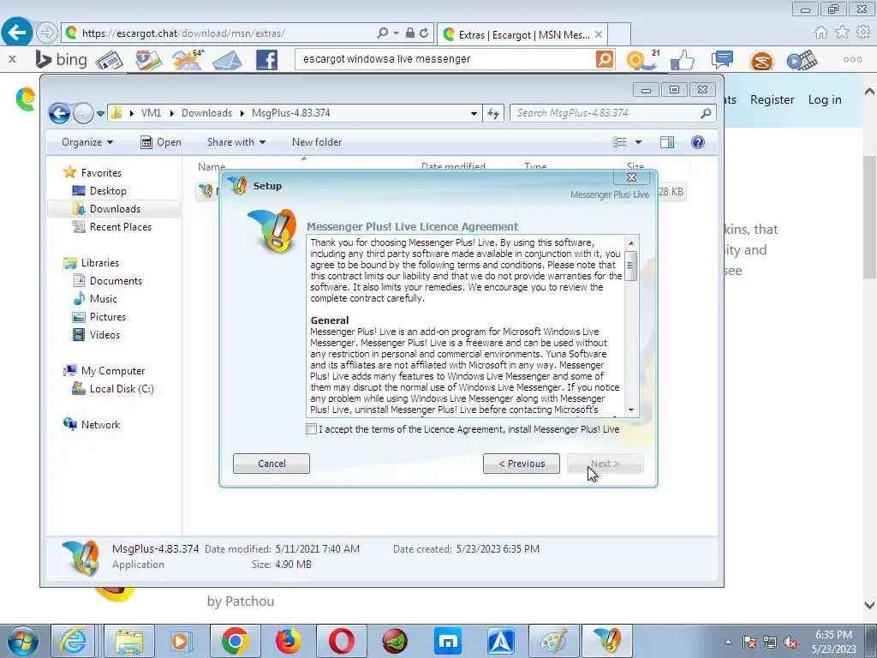Click the licence scrollbar up arrow
The image size is (877, 658).
tap(631, 242)
